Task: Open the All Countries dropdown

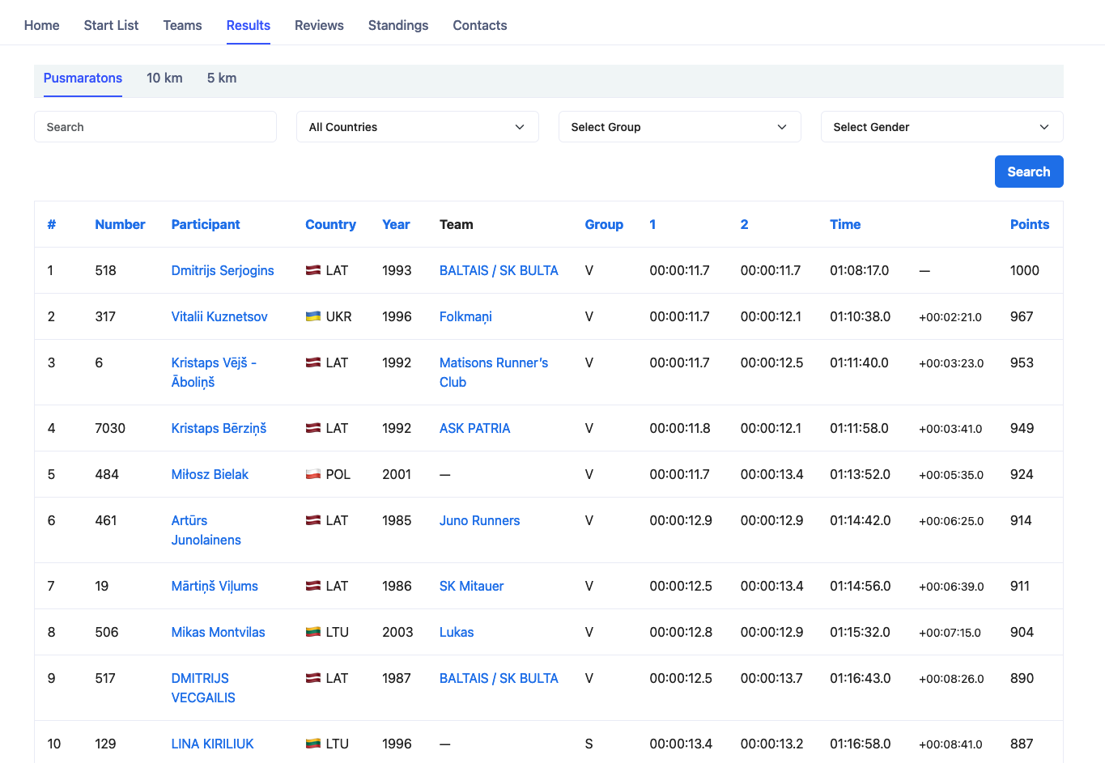Action: click(x=417, y=127)
